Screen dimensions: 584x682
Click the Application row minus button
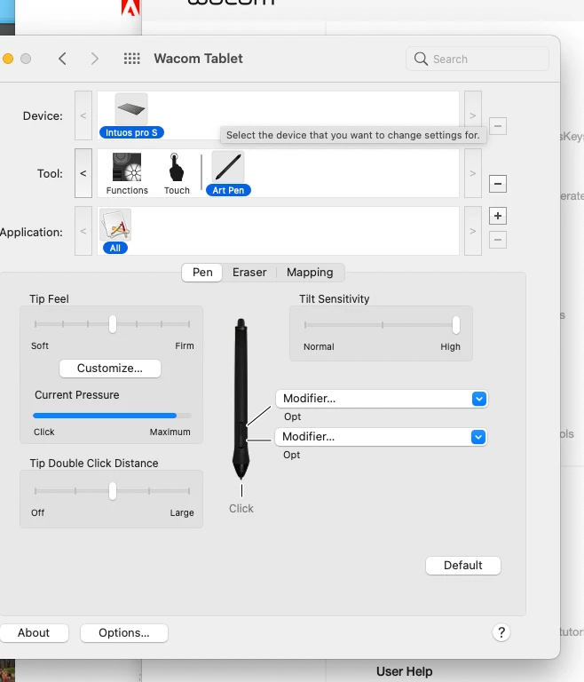pos(498,240)
